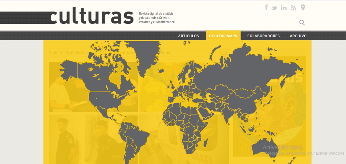
Task: Go to the Artículos menu item
Action: tap(188, 36)
